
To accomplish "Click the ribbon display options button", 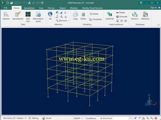I will [141, 3].
